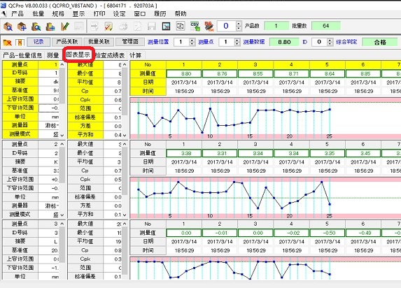This screenshot has height=288, width=401.
Task: Open the 帮助 menu
Action: coord(181,14)
